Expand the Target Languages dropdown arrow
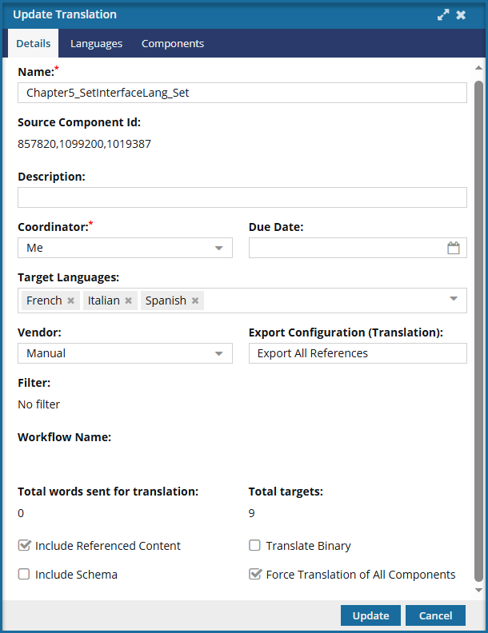The image size is (488, 633). (x=454, y=299)
